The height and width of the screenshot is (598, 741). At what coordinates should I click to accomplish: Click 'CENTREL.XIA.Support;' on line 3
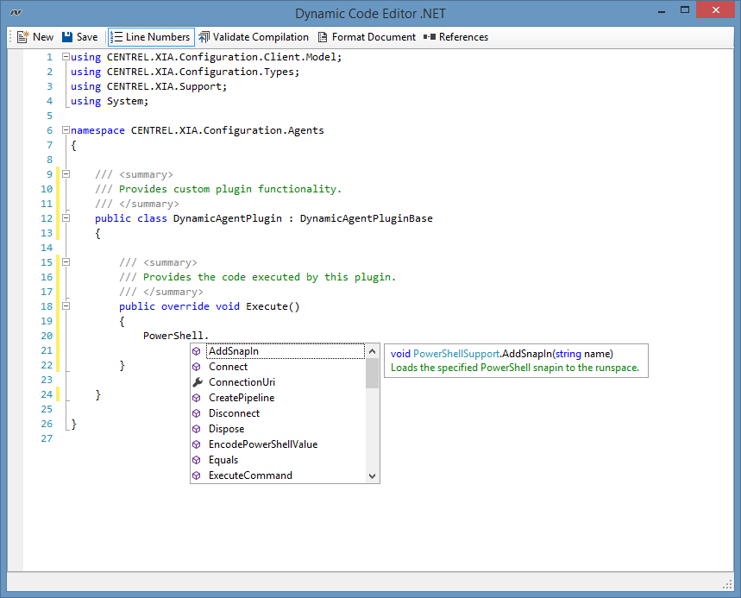click(x=166, y=86)
